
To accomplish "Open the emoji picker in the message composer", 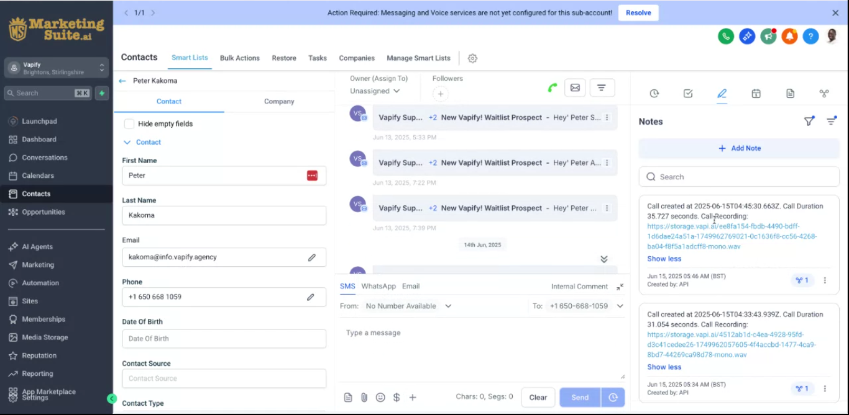I will tap(380, 397).
